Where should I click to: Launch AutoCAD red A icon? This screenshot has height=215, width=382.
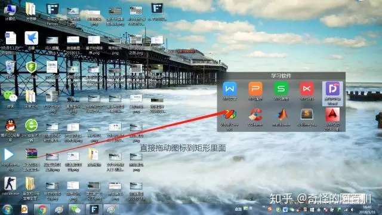tap(332, 115)
